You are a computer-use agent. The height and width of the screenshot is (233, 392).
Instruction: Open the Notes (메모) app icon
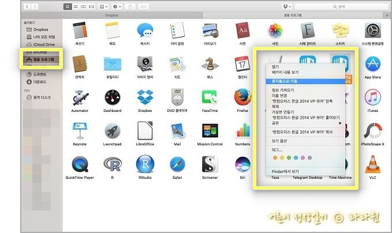(112, 30)
